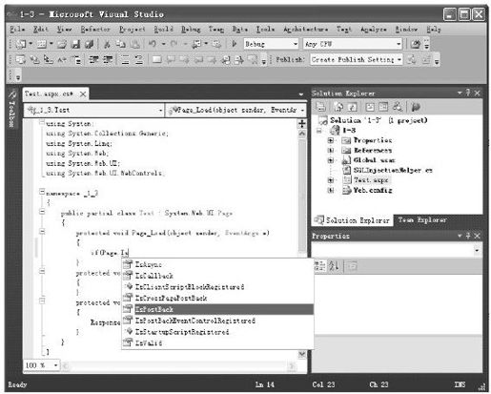Select IsStartupScriptRegistered in the IntelliSense list
The width and height of the screenshot is (491, 394).
pyautogui.click(x=217, y=332)
